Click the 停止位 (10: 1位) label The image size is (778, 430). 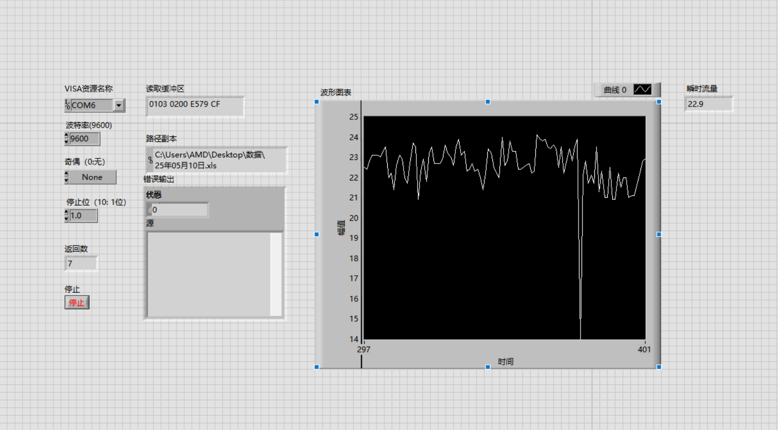point(96,202)
